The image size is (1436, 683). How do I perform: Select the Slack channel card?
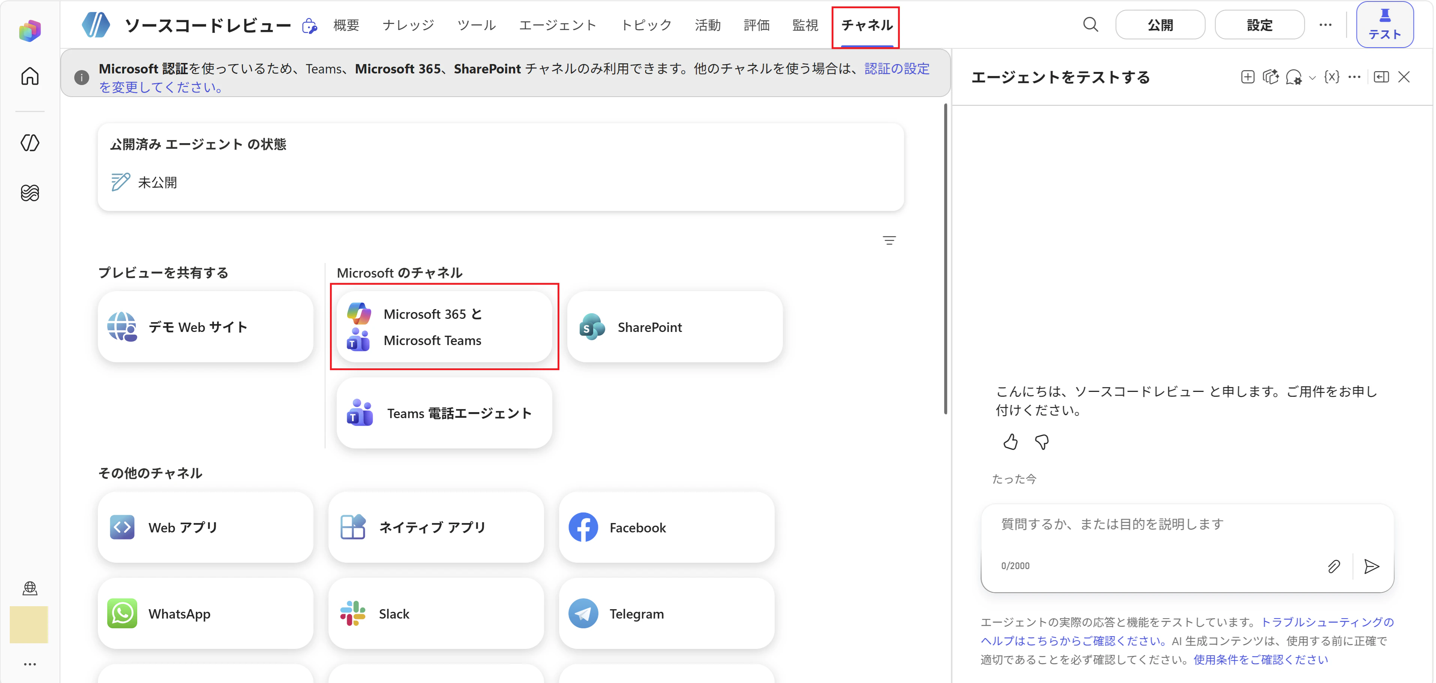(x=436, y=613)
